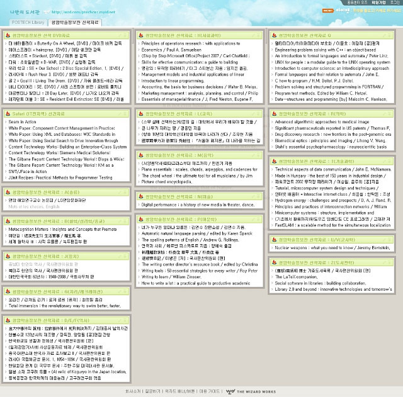Click the pencil edit icon on Safari widget
The height and width of the screenshot is (397, 403).
pyautogui.click(x=120, y=114)
